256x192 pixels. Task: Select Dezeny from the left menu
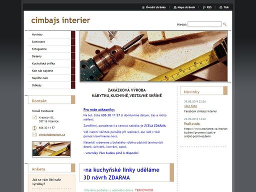click(x=49, y=56)
